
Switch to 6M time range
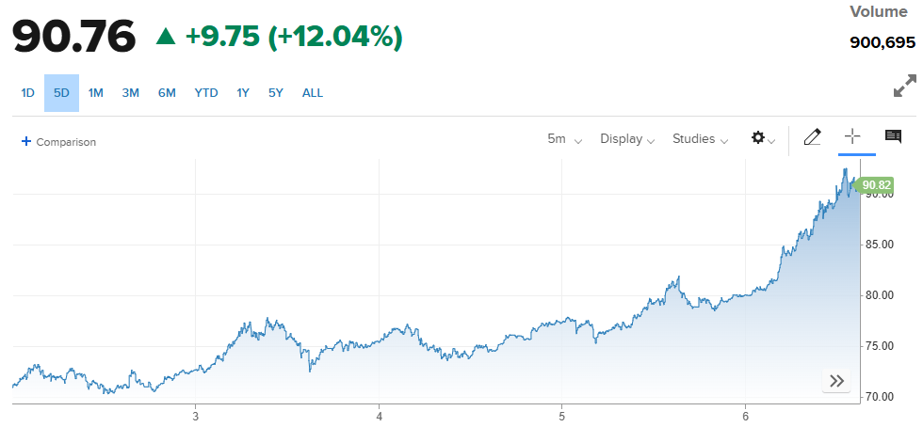[167, 92]
